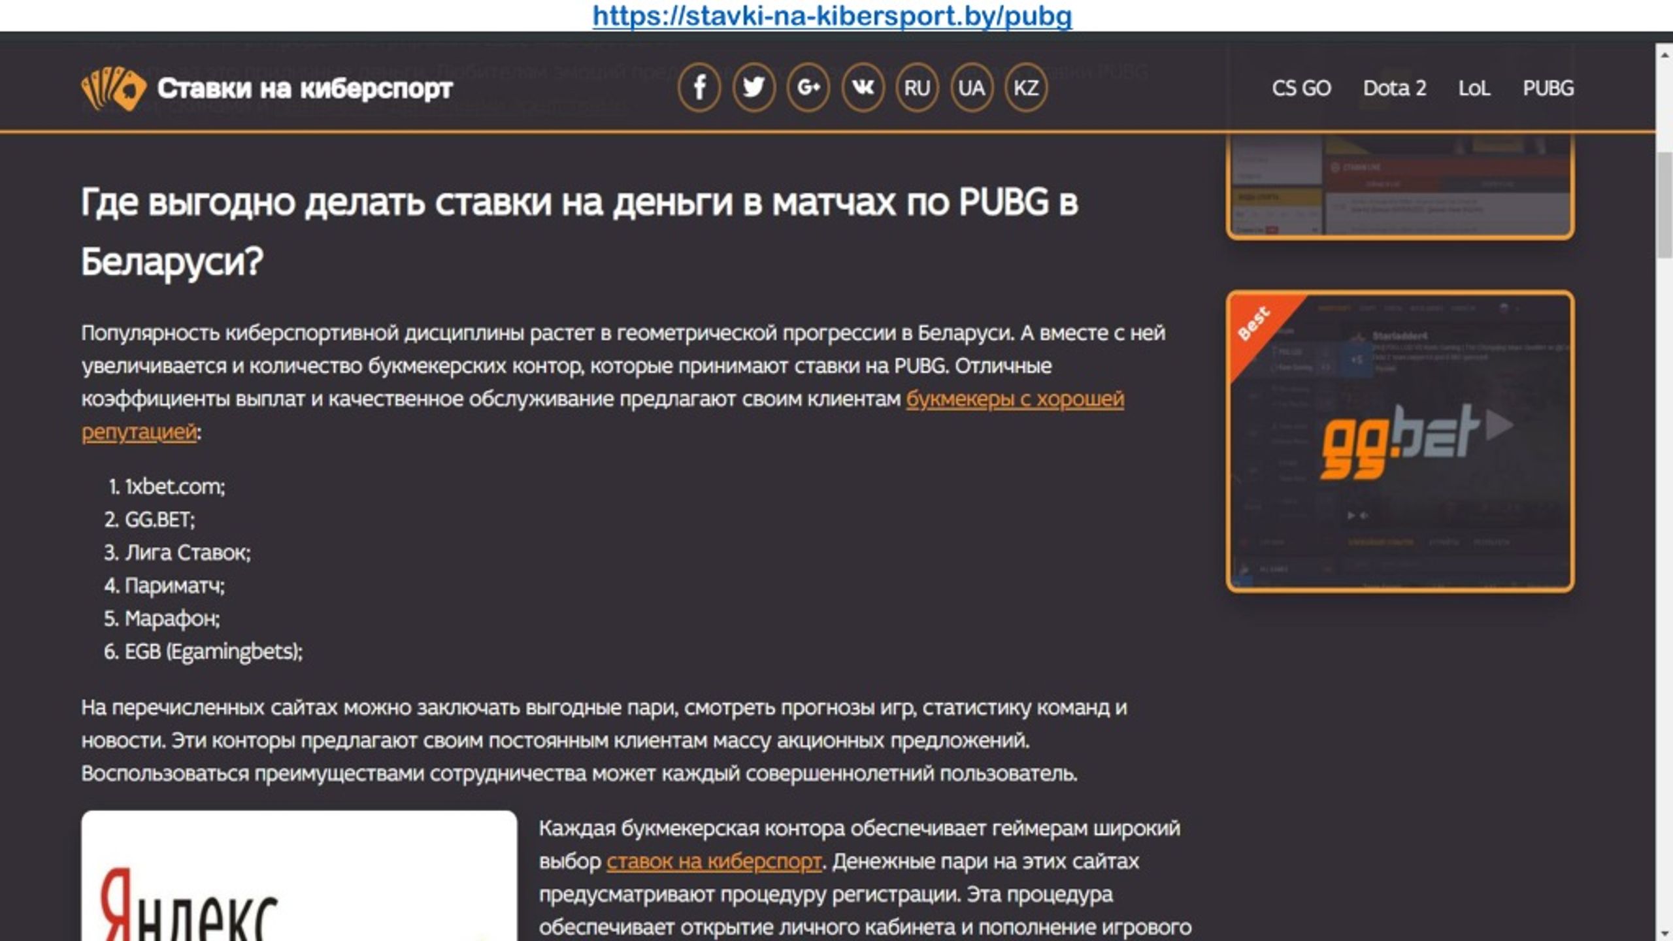Open the Dota 2 menu item
The width and height of the screenshot is (1673, 941).
tap(1395, 88)
